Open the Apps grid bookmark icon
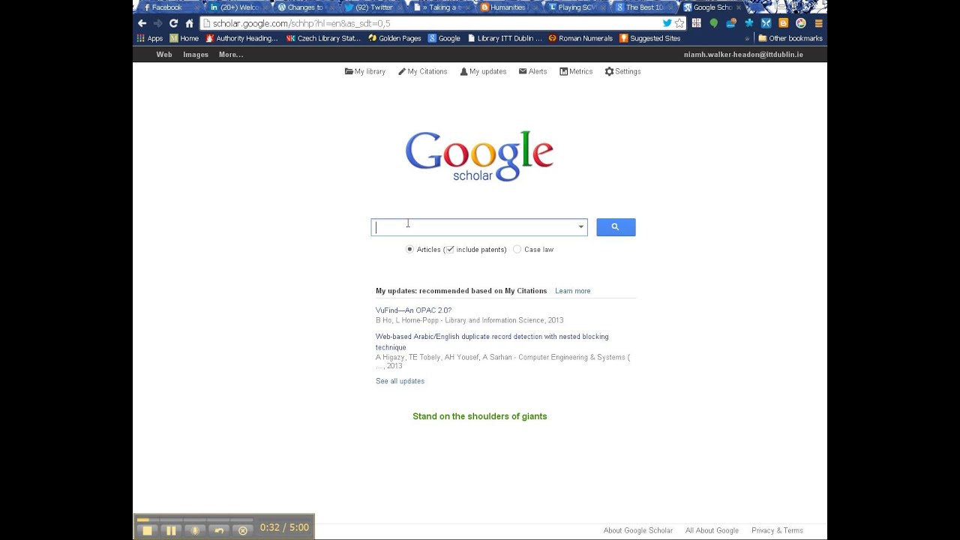The image size is (960, 540). (150, 38)
